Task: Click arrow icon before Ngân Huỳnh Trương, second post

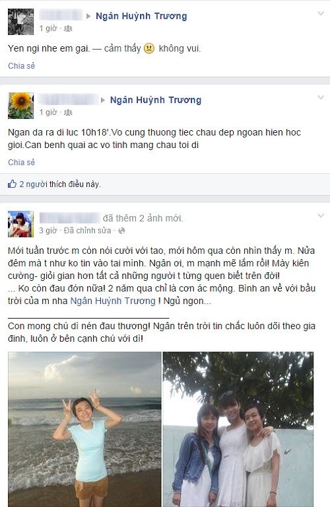Action: coord(103,100)
